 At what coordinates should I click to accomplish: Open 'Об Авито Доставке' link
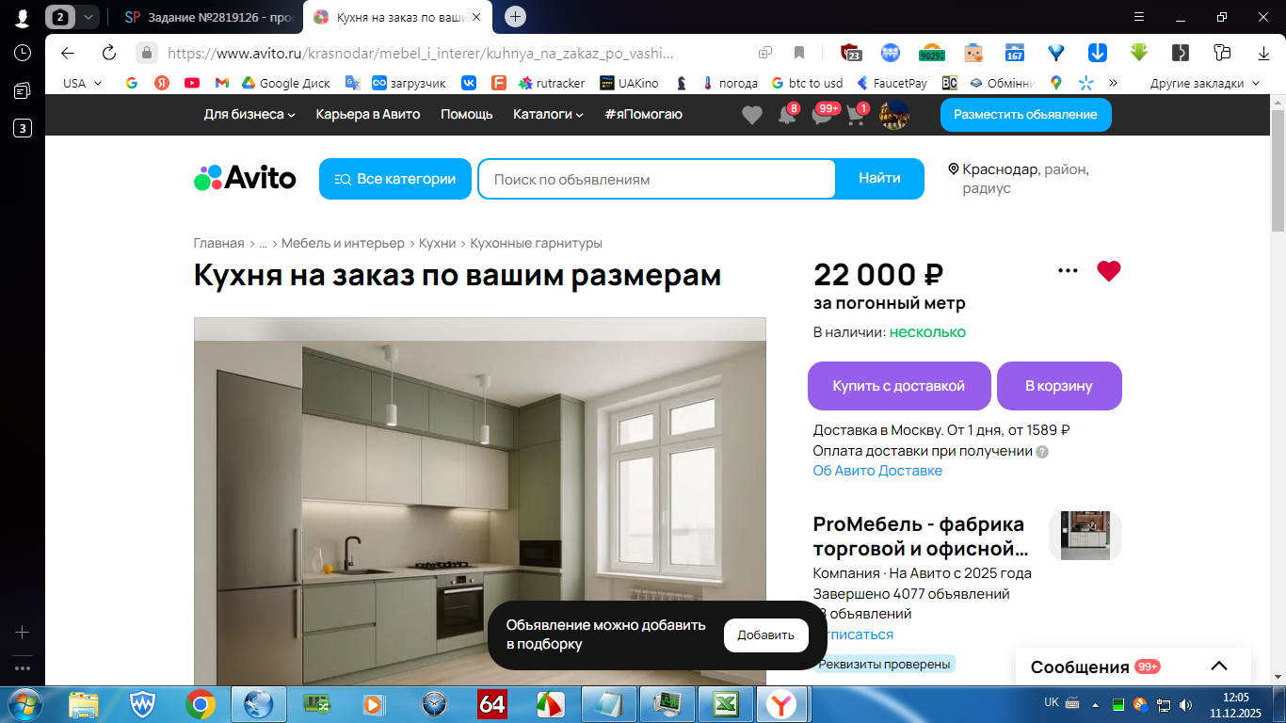click(x=877, y=471)
